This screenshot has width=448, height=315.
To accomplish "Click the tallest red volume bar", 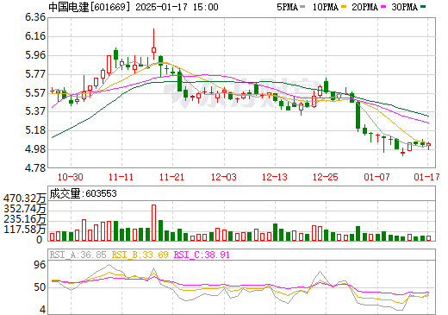I will pos(153,223).
